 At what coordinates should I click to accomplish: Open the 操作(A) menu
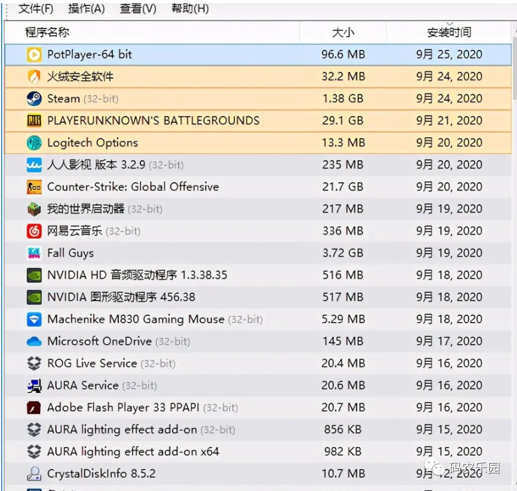pos(86,9)
